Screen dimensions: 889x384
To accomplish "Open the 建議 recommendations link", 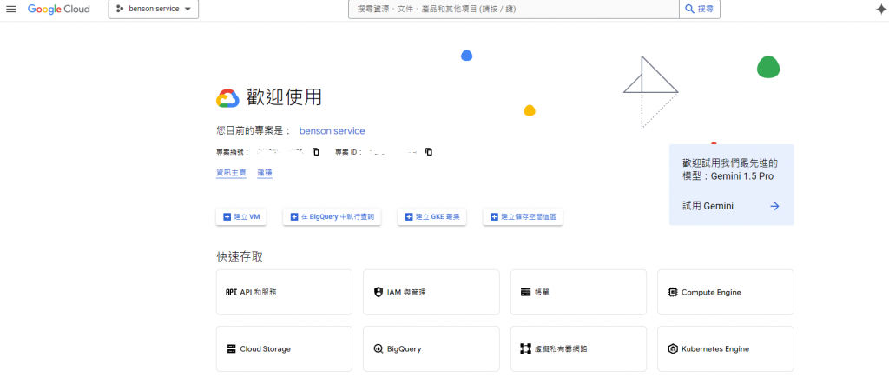I will (x=265, y=173).
